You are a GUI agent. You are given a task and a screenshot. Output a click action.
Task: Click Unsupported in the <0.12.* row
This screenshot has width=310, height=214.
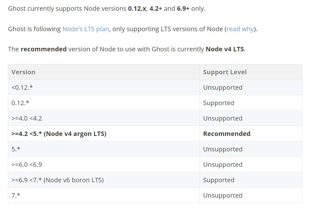click(223, 87)
